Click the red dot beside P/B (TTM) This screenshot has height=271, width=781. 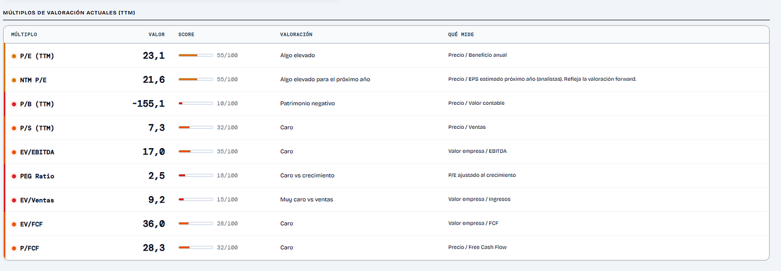point(14,104)
